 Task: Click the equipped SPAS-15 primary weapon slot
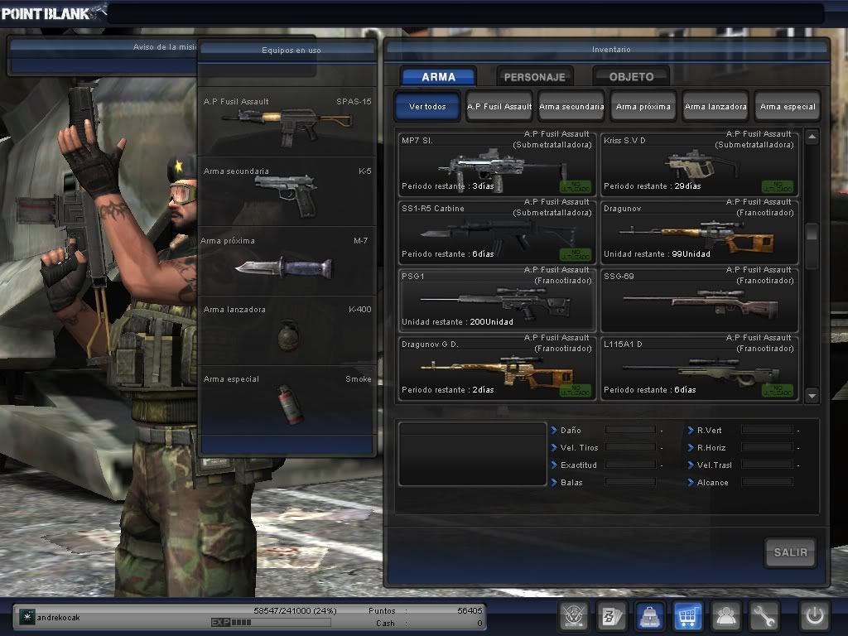pos(287,123)
